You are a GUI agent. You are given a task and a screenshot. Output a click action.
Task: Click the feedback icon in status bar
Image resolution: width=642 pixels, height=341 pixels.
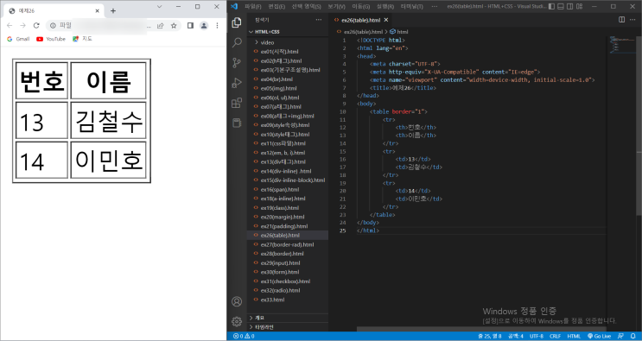(x=620, y=336)
